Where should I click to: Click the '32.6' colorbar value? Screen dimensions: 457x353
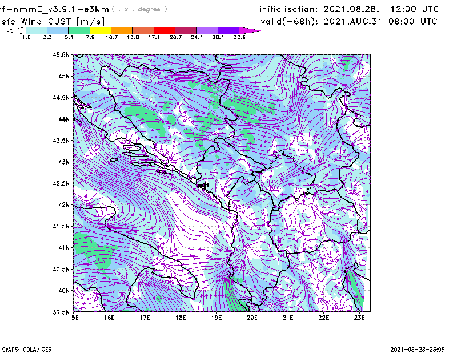tap(239, 37)
